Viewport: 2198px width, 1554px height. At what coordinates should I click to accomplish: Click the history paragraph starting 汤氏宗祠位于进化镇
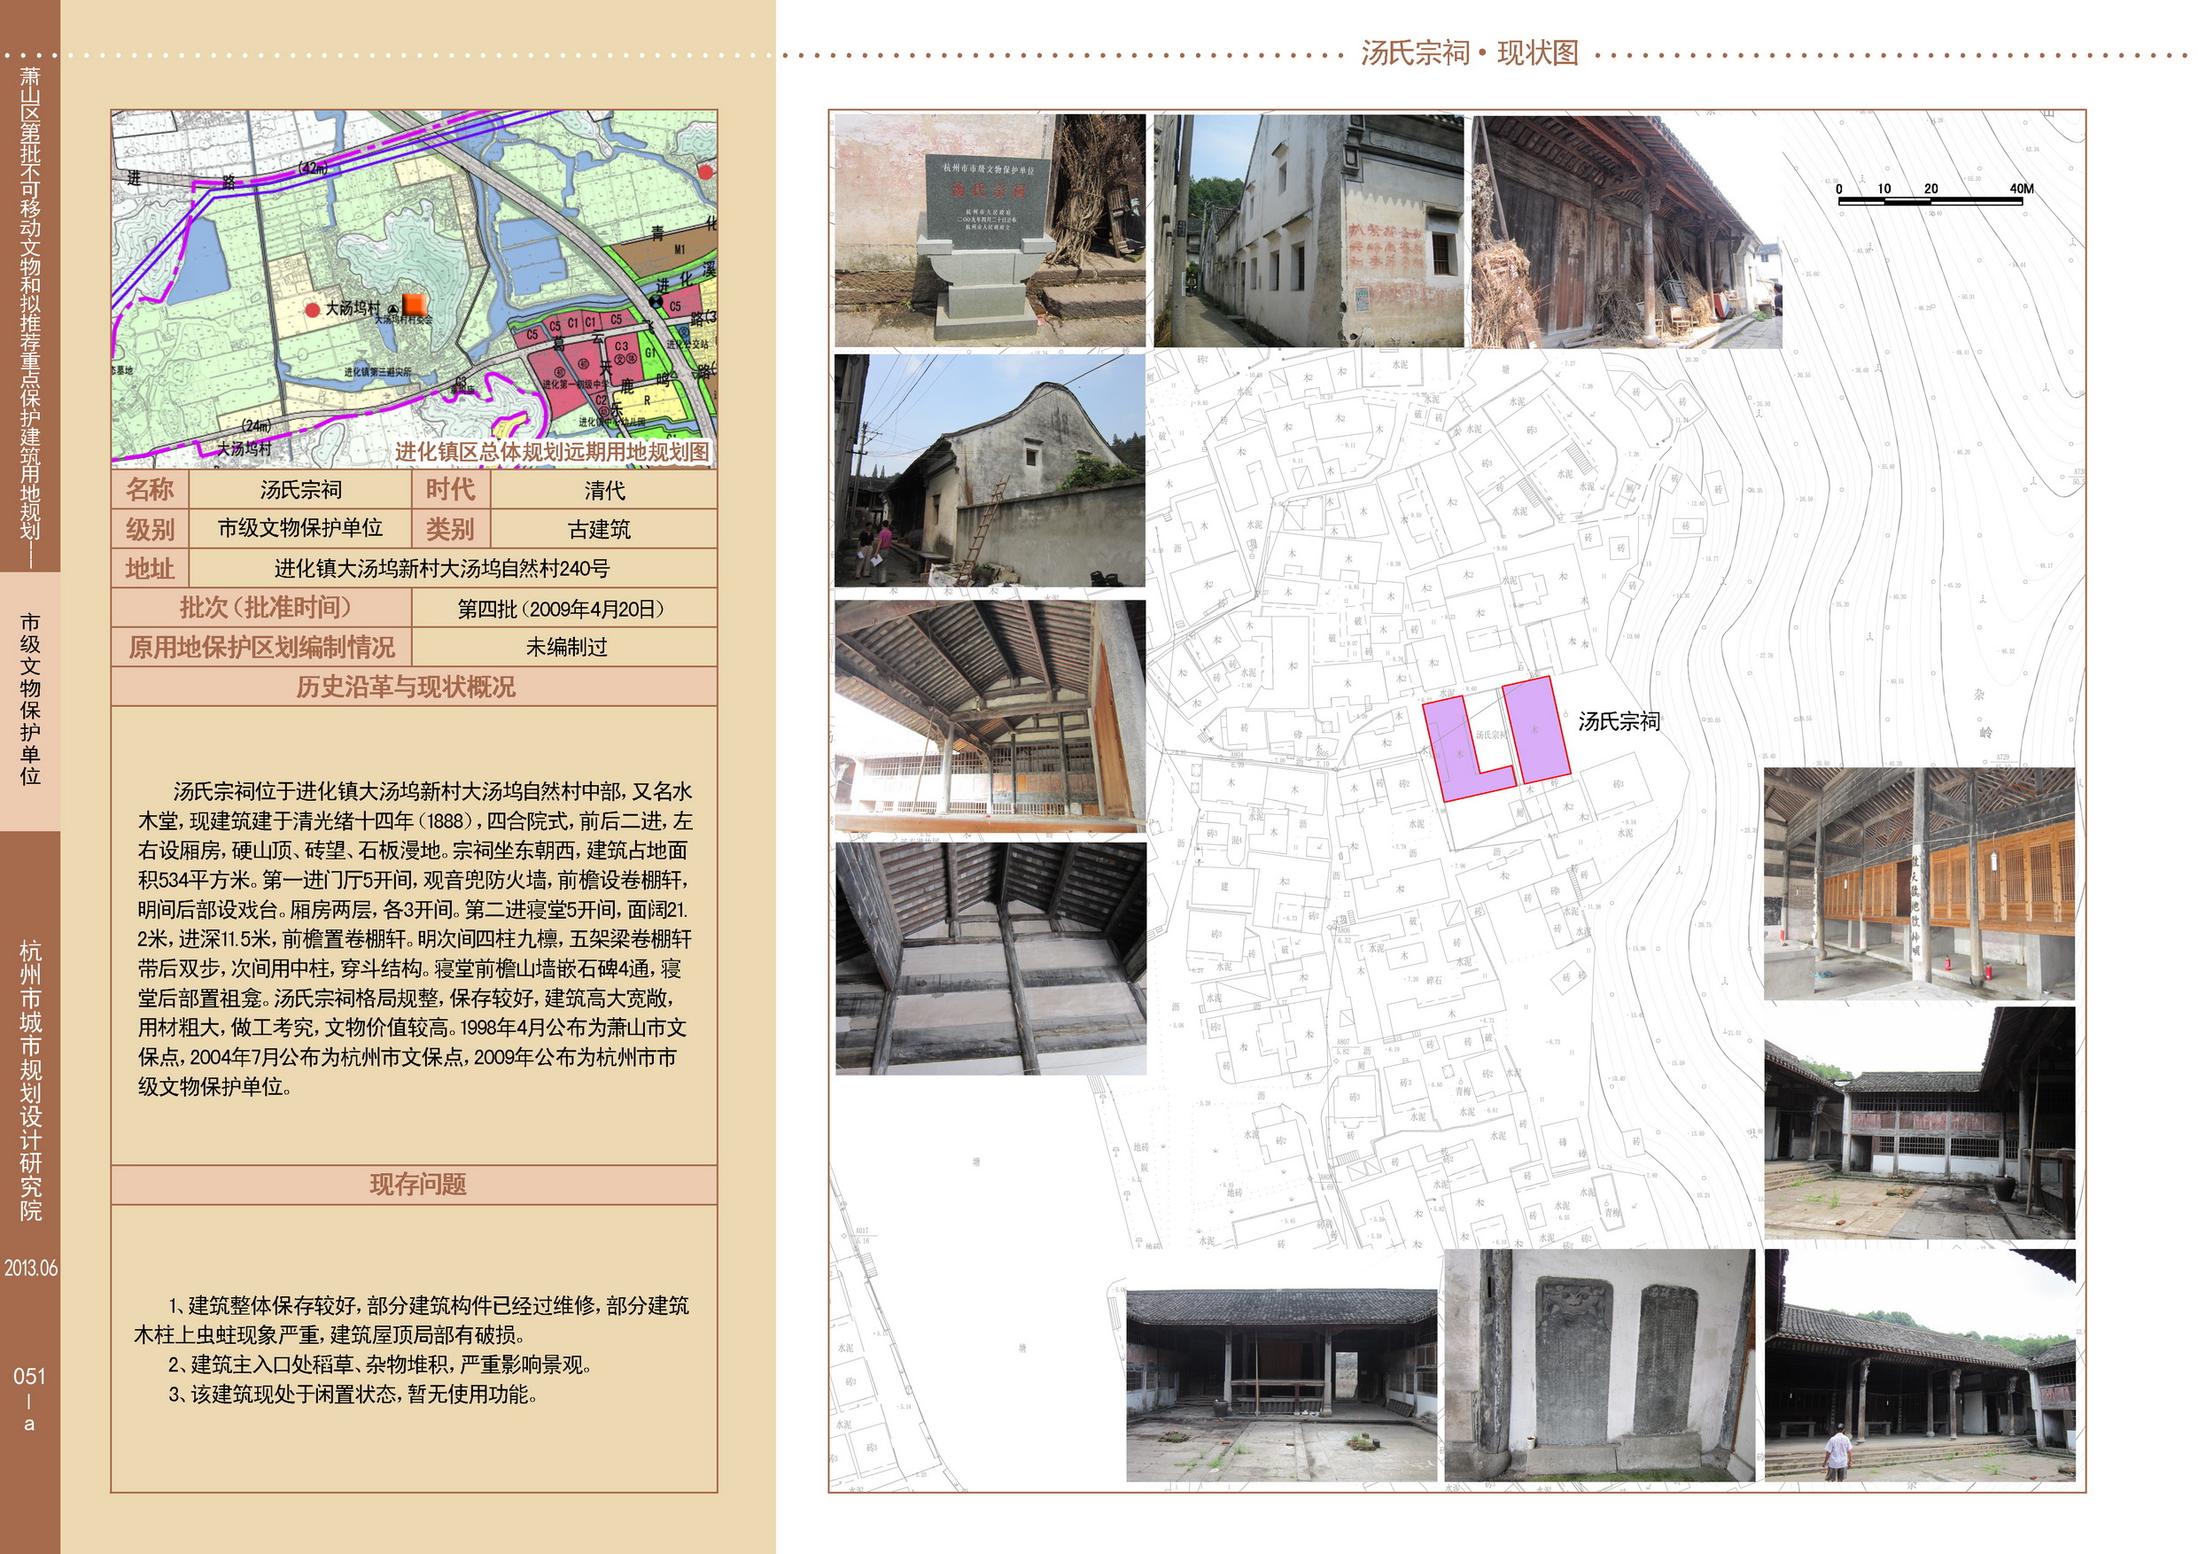415,938
